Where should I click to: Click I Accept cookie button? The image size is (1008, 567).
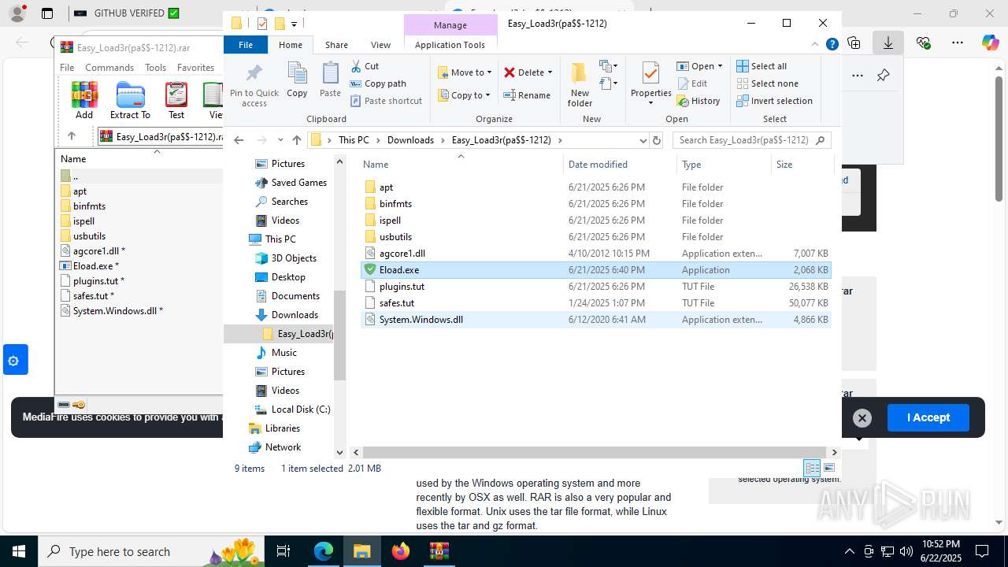[x=928, y=417]
